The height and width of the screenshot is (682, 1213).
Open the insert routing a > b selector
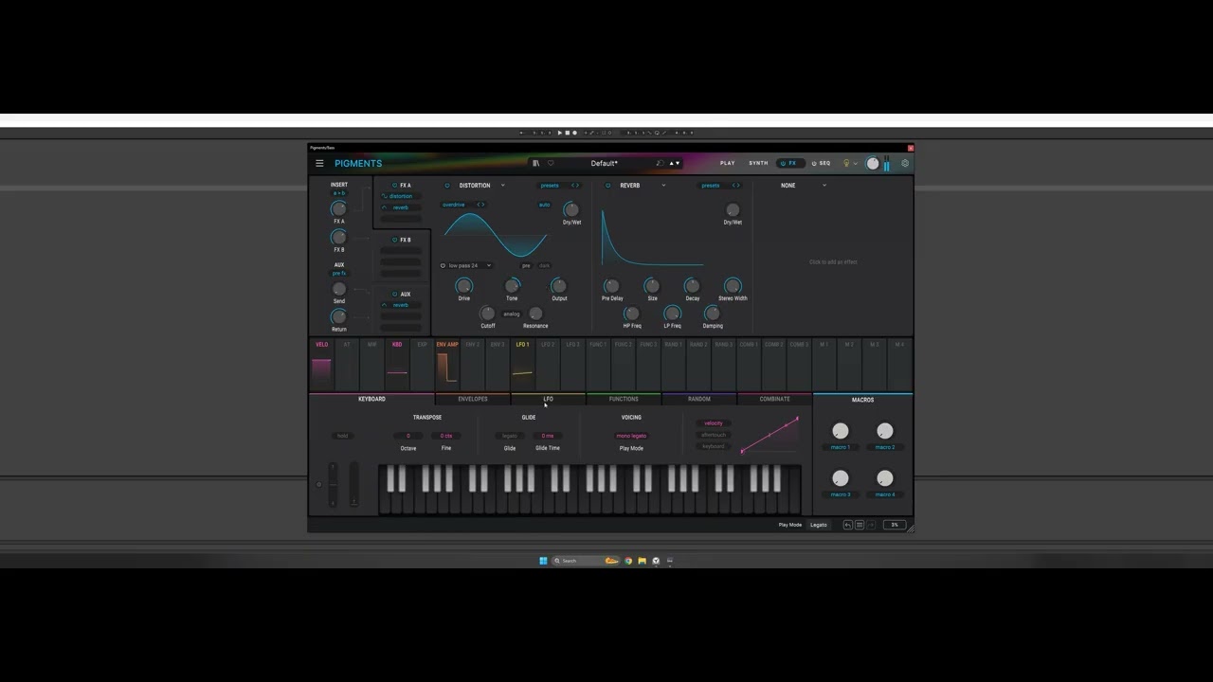[x=338, y=193]
